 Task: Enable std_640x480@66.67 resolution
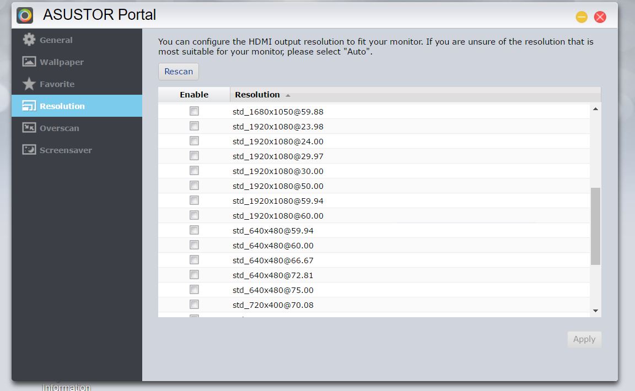(x=195, y=260)
